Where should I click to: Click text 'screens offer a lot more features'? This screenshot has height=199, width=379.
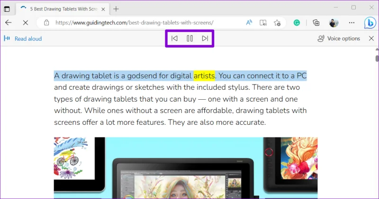(110, 122)
